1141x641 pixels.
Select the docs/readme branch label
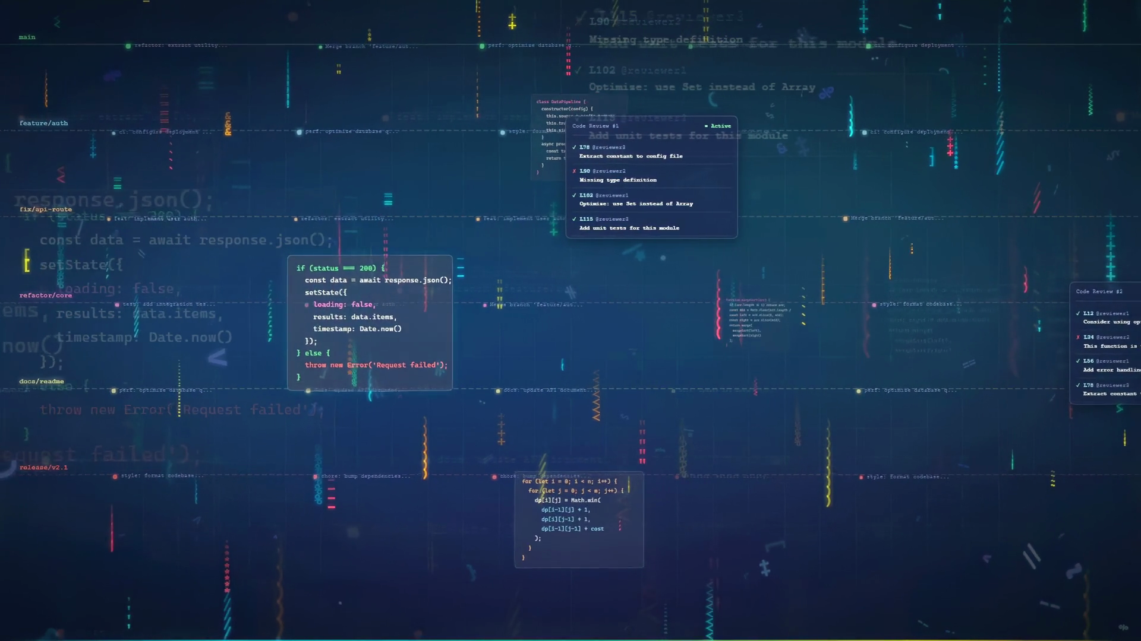42,382
